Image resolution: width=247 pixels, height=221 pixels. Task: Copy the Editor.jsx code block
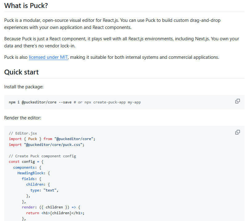tap(237, 132)
